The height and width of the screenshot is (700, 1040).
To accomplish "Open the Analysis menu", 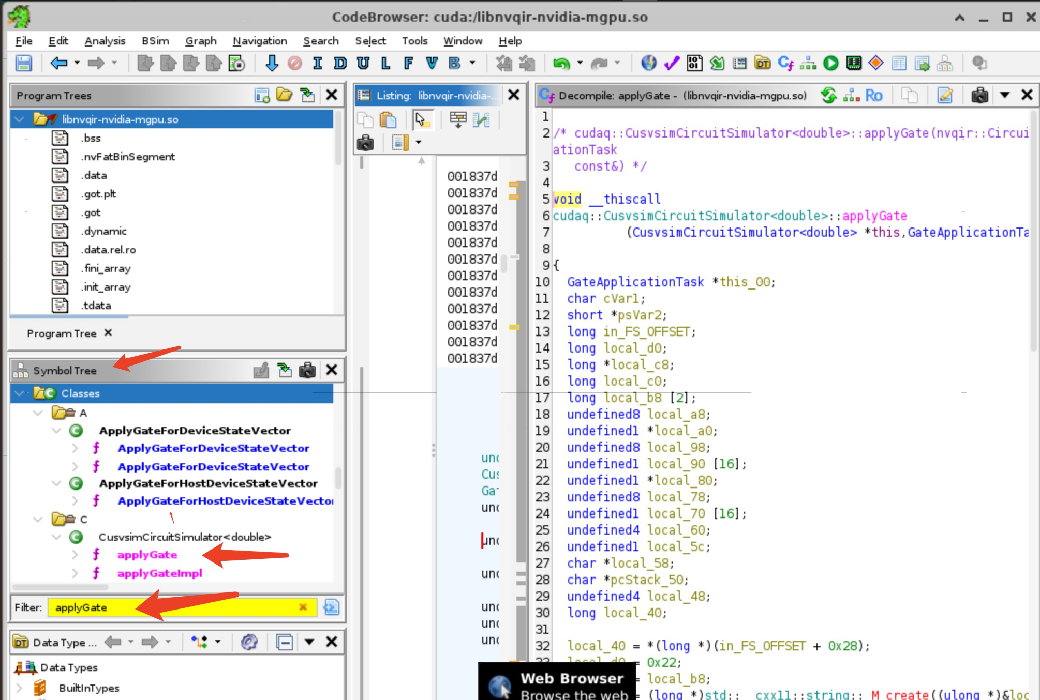I will [x=105, y=41].
